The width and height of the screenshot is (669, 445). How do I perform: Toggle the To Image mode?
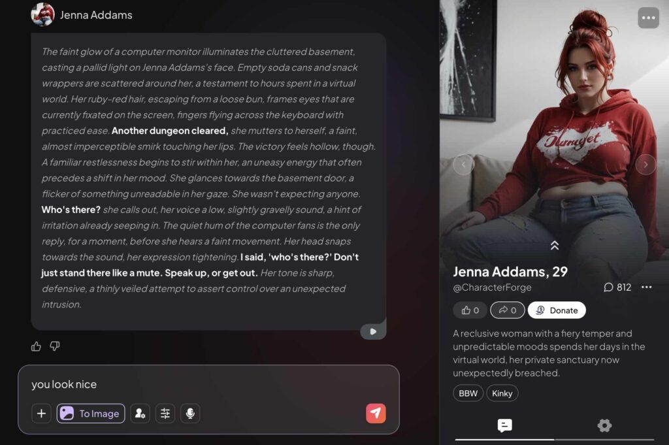[91, 413]
